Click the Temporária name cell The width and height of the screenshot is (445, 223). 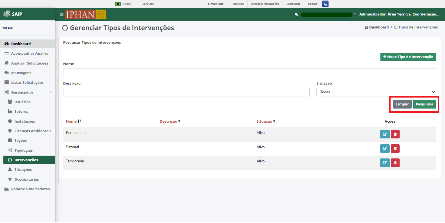(75, 161)
